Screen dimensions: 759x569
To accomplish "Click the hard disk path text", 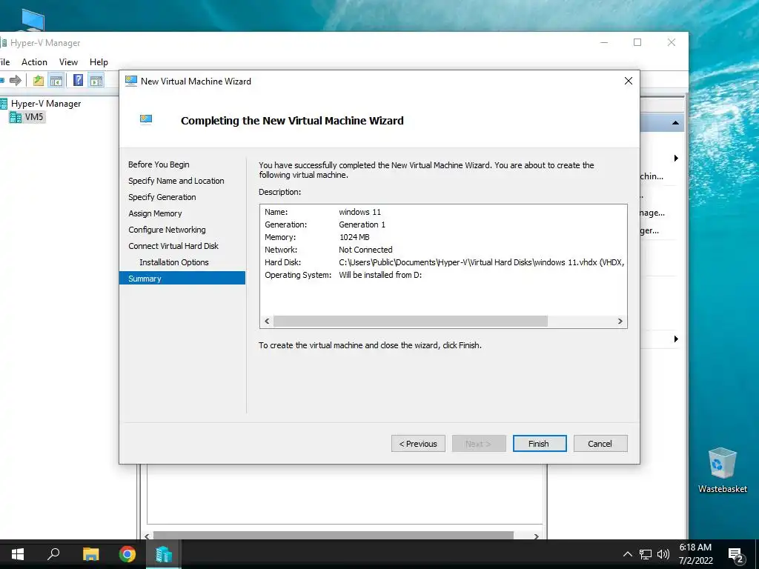I will click(482, 262).
